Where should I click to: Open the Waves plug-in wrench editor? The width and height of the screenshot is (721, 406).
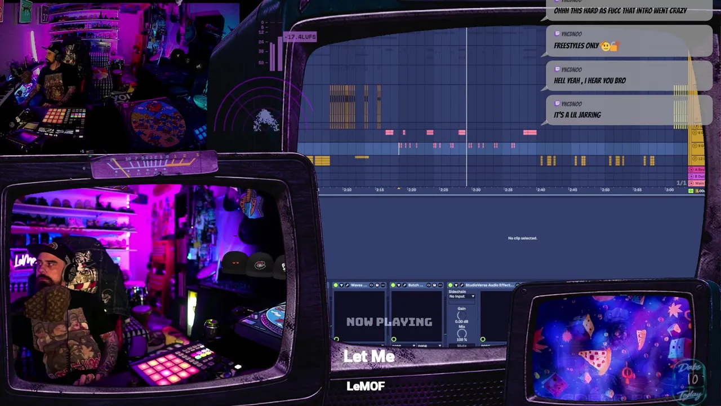(348, 285)
